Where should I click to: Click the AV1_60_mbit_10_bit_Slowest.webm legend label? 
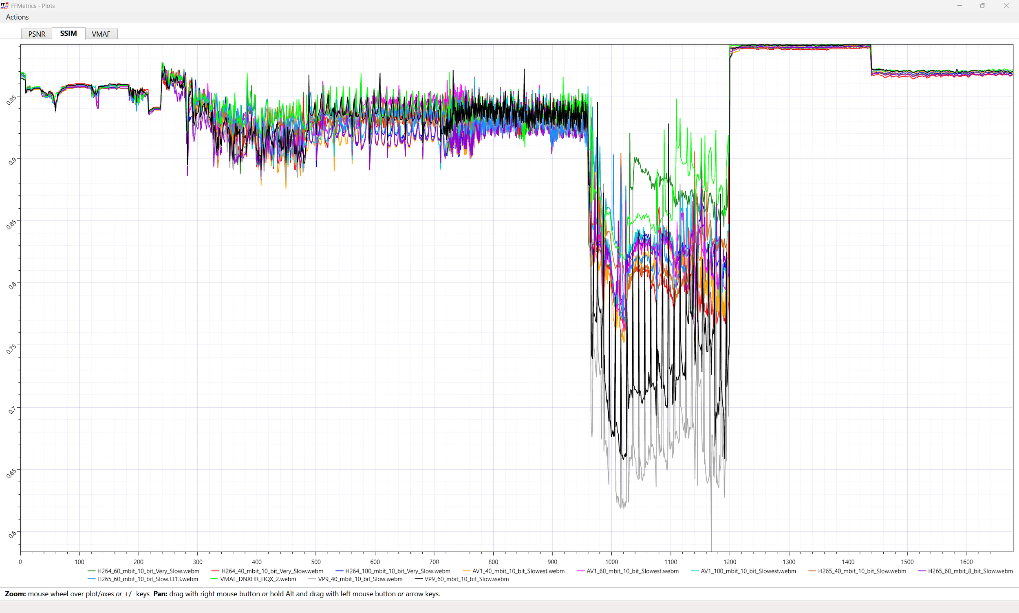[x=632, y=571]
